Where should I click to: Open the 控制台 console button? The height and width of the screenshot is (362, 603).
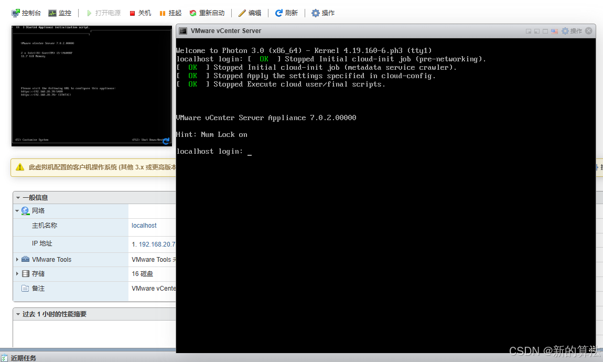[26, 13]
